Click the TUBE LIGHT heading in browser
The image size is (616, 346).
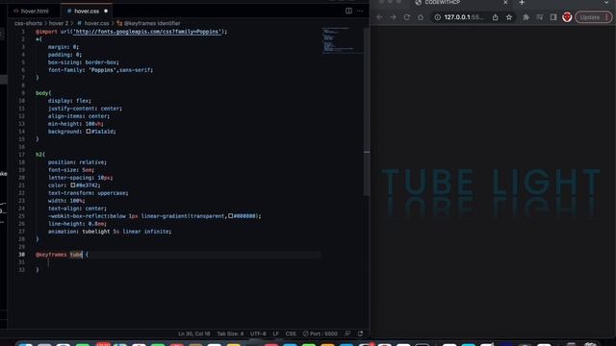point(491,182)
